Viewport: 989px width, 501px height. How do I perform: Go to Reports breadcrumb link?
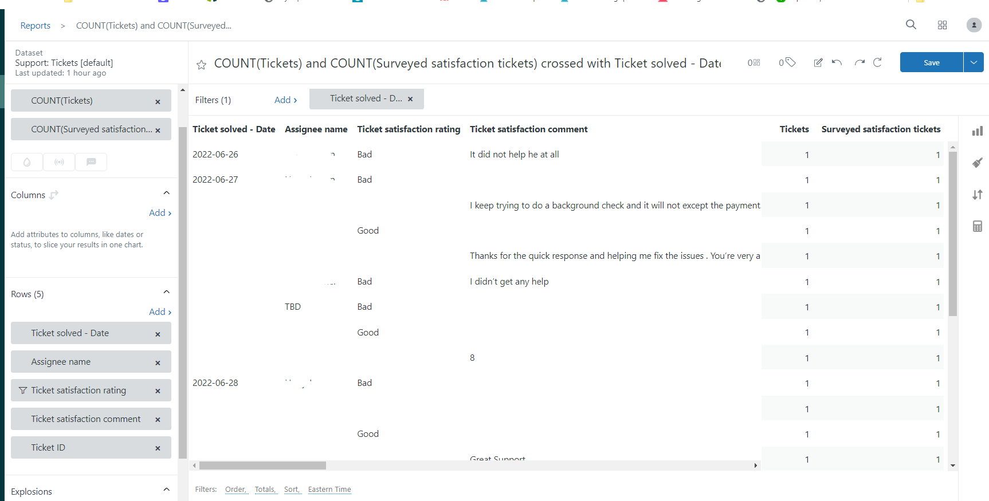coord(36,26)
